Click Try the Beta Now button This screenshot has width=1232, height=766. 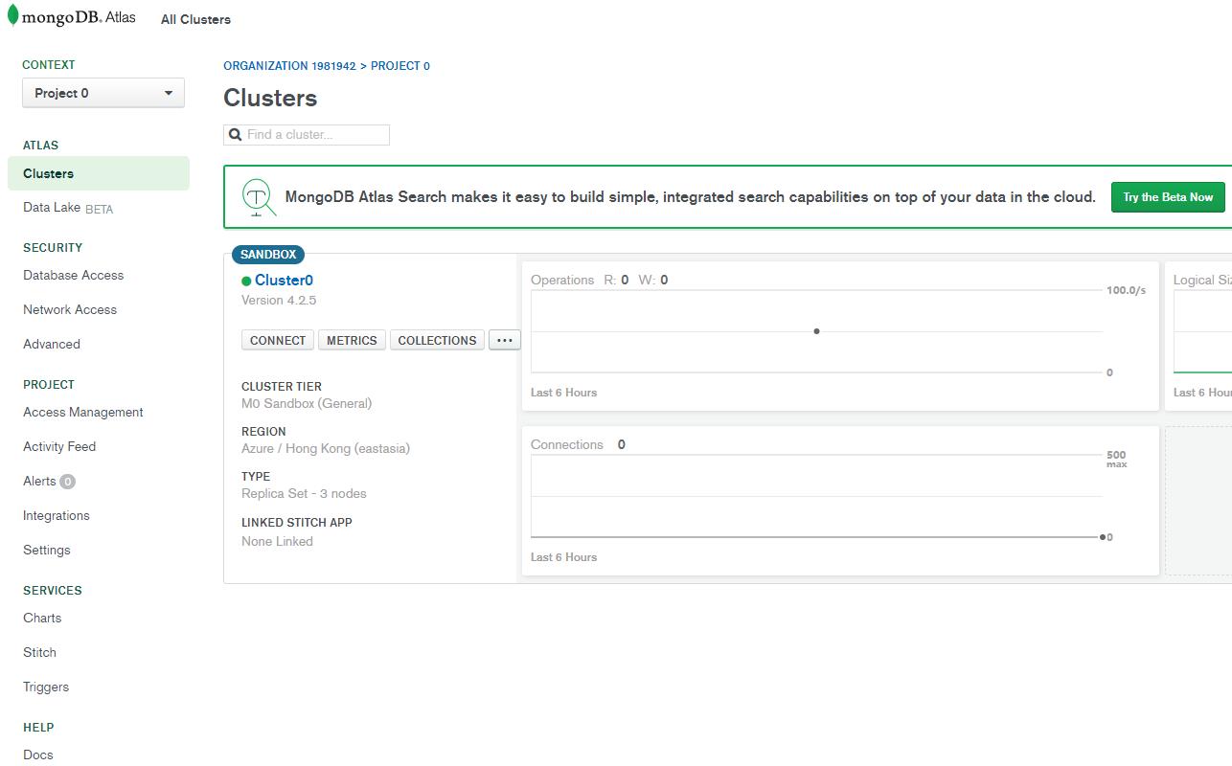pyautogui.click(x=1168, y=197)
